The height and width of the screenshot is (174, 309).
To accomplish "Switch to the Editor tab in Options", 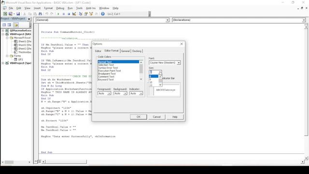I will tap(98, 51).
